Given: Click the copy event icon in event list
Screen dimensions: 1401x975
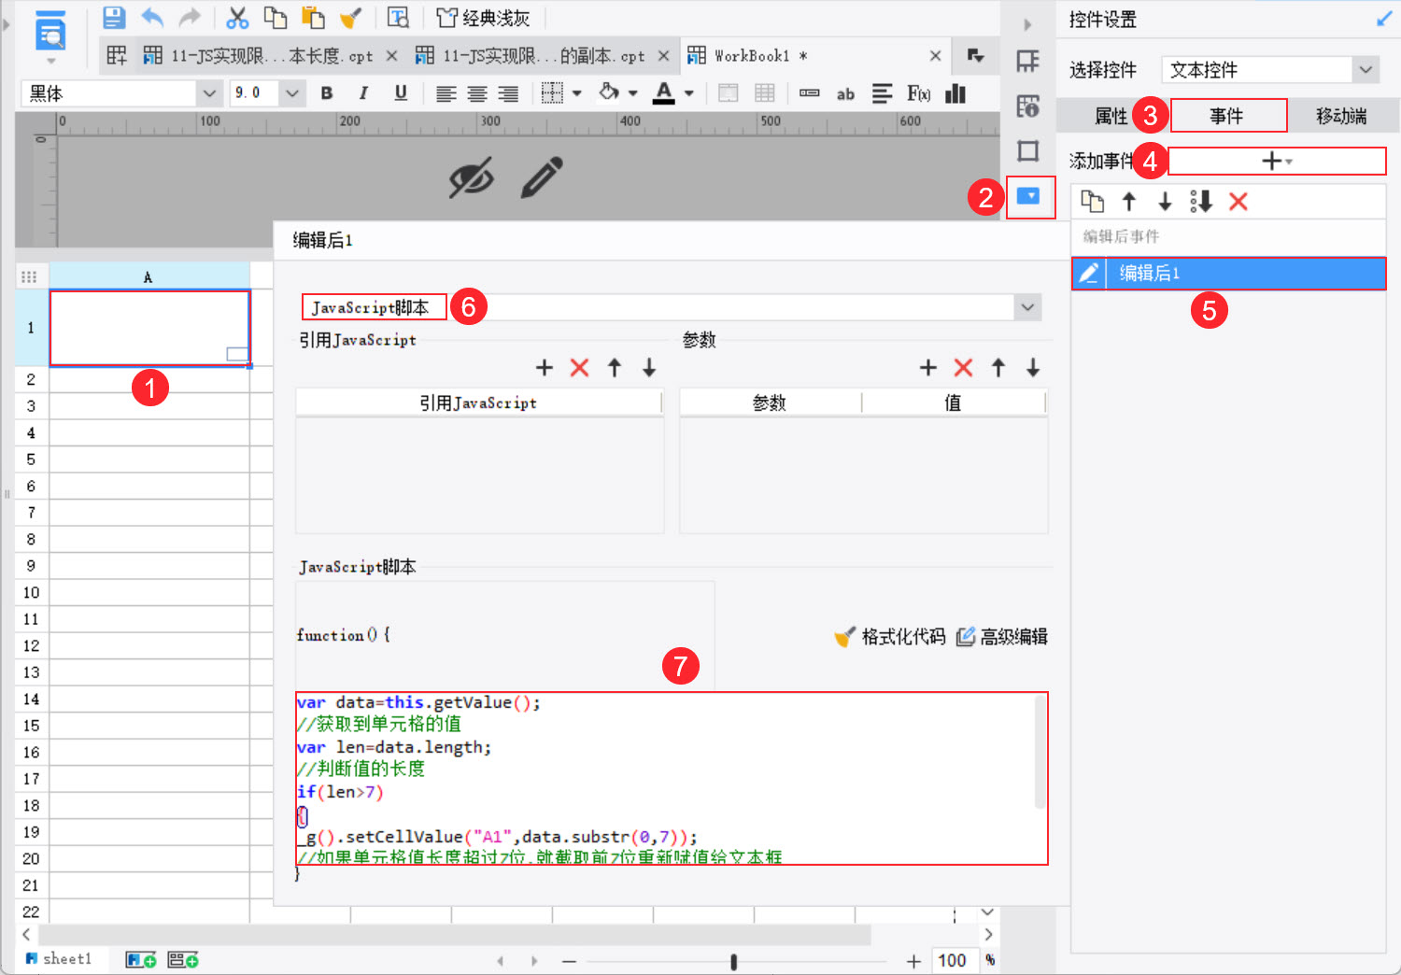Looking at the screenshot, I should coord(1092,201).
